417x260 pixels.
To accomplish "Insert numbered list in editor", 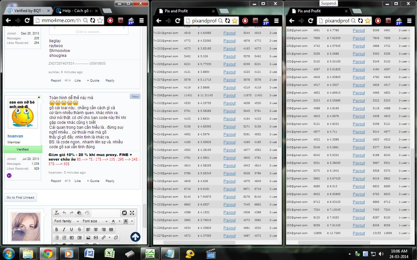I will pos(64,238).
